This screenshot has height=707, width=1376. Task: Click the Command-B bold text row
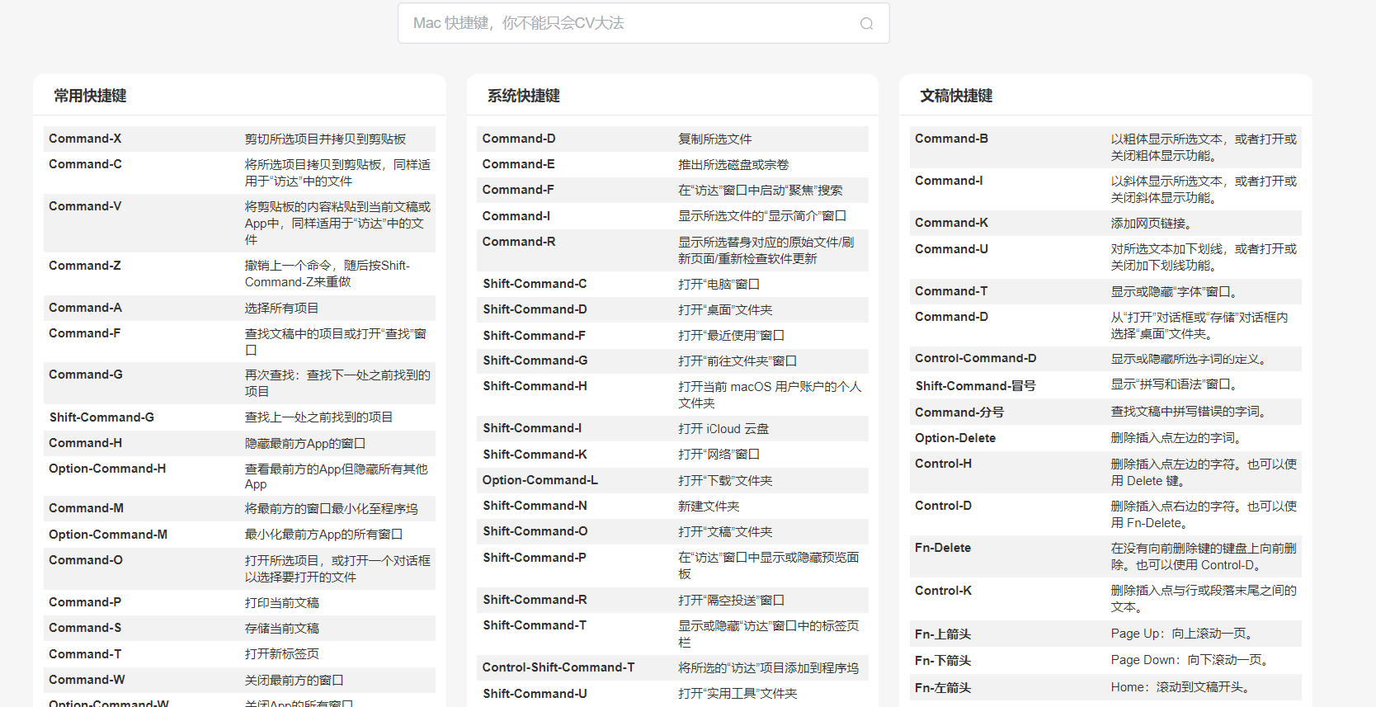point(1105,147)
